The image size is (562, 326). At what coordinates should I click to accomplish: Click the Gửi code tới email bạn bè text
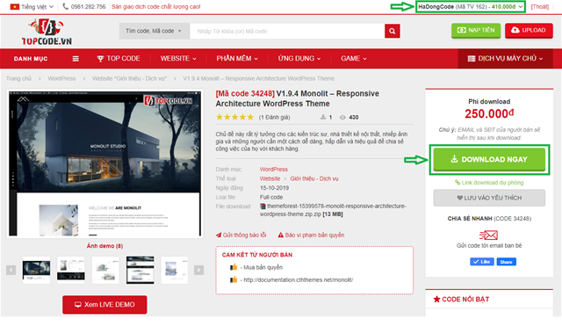(489, 246)
